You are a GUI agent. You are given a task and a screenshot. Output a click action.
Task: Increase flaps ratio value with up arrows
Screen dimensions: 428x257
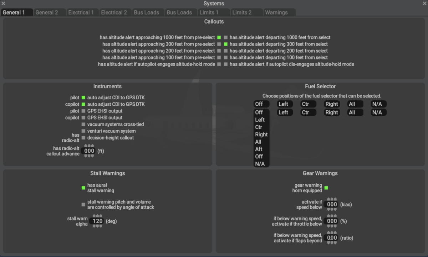(x=332, y=233)
